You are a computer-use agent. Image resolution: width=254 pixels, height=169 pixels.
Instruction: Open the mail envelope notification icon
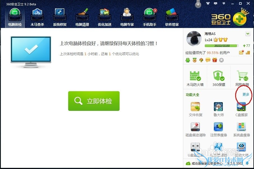(x=241, y=52)
